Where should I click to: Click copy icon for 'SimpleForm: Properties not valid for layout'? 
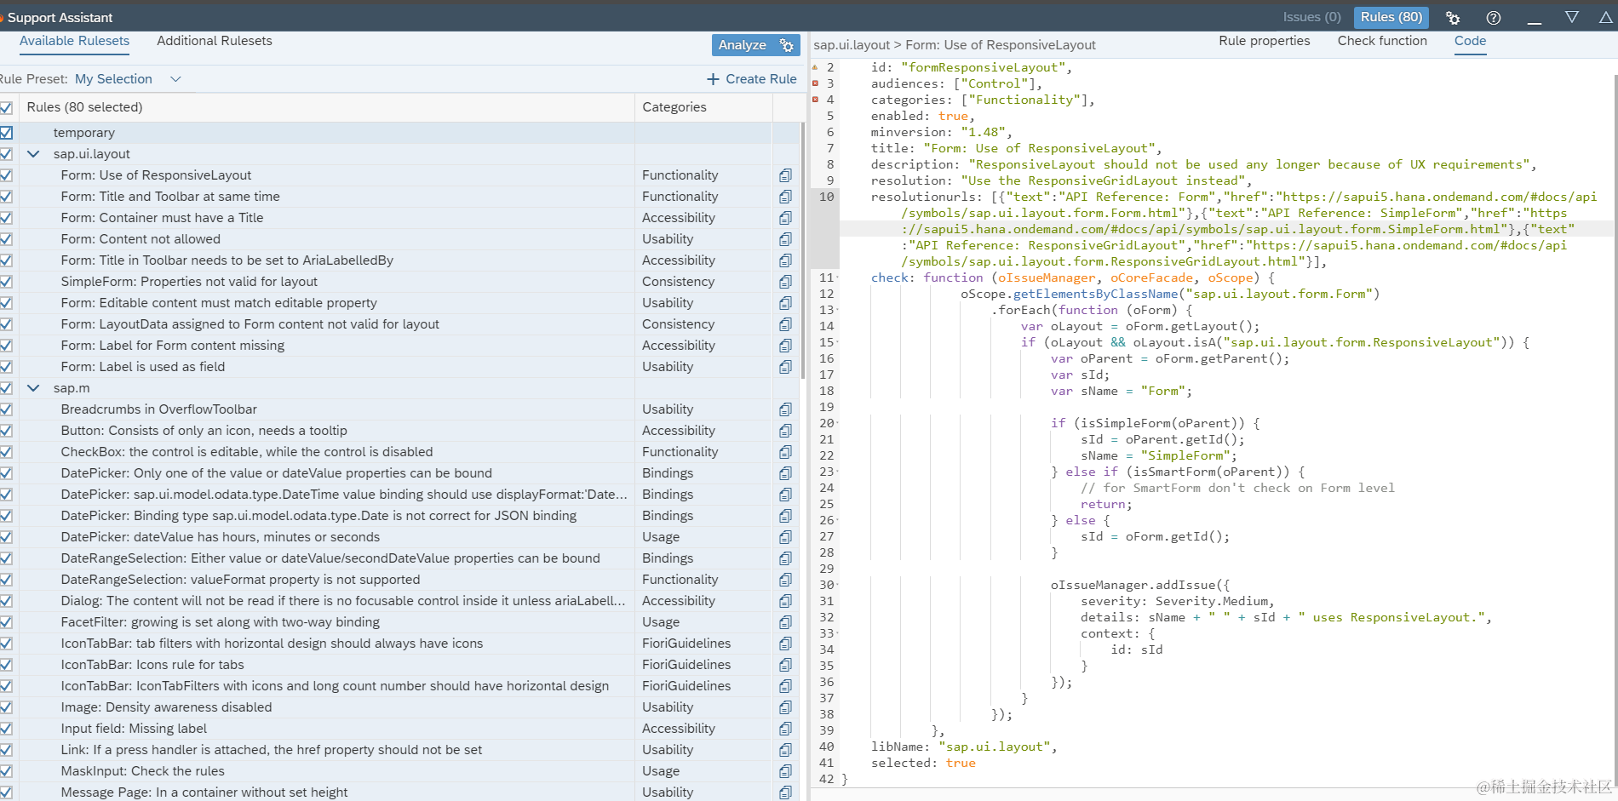[x=785, y=282]
